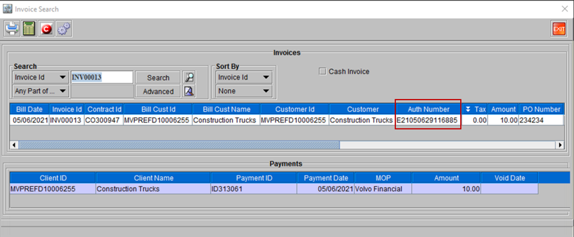This screenshot has height=237, width=574.
Task: Open the calculator icon in toolbar
Action: pos(29,29)
